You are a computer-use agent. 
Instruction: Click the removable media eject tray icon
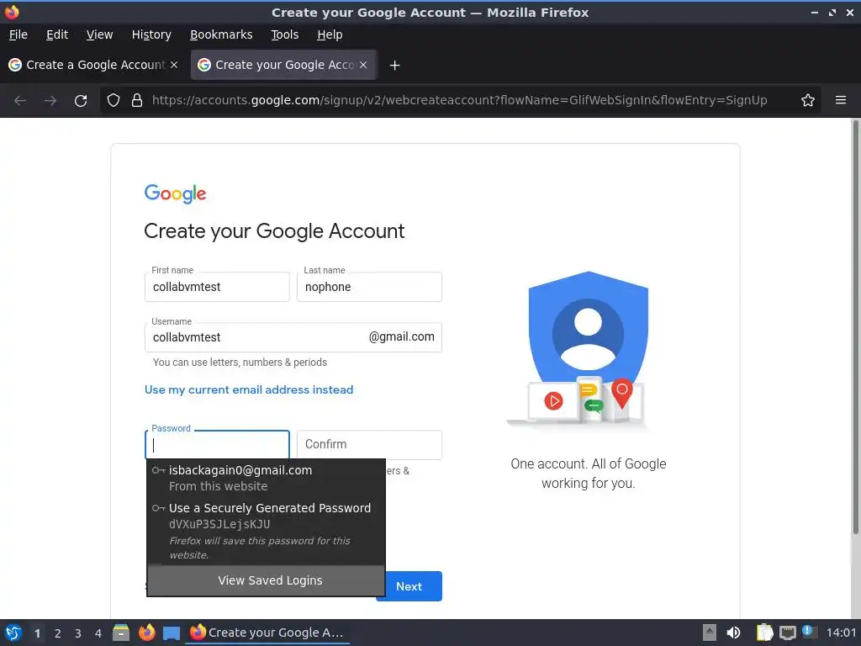(x=710, y=633)
